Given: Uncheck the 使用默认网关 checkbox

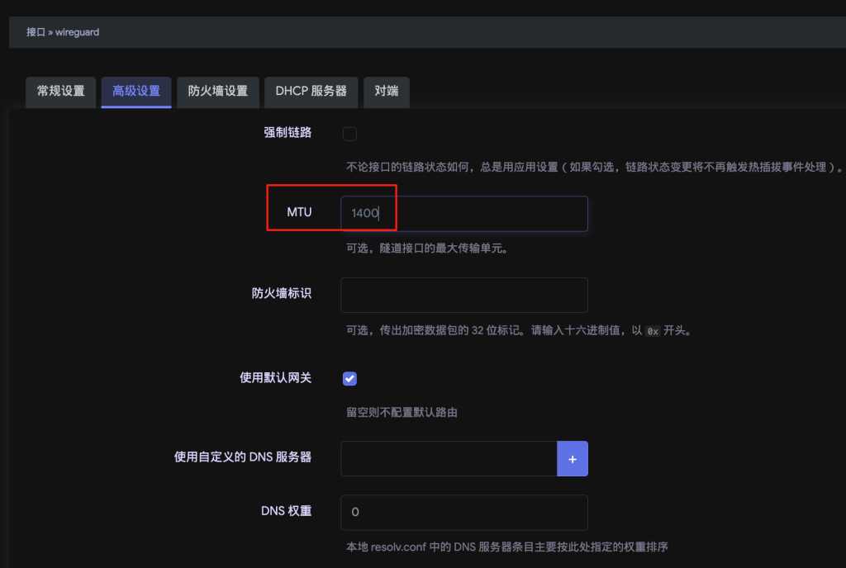Looking at the screenshot, I should [349, 378].
